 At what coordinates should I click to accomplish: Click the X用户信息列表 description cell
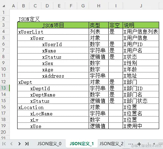(141, 31)
